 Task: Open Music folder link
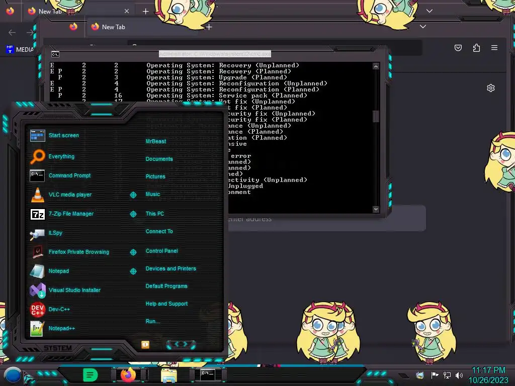(x=153, y=195)
